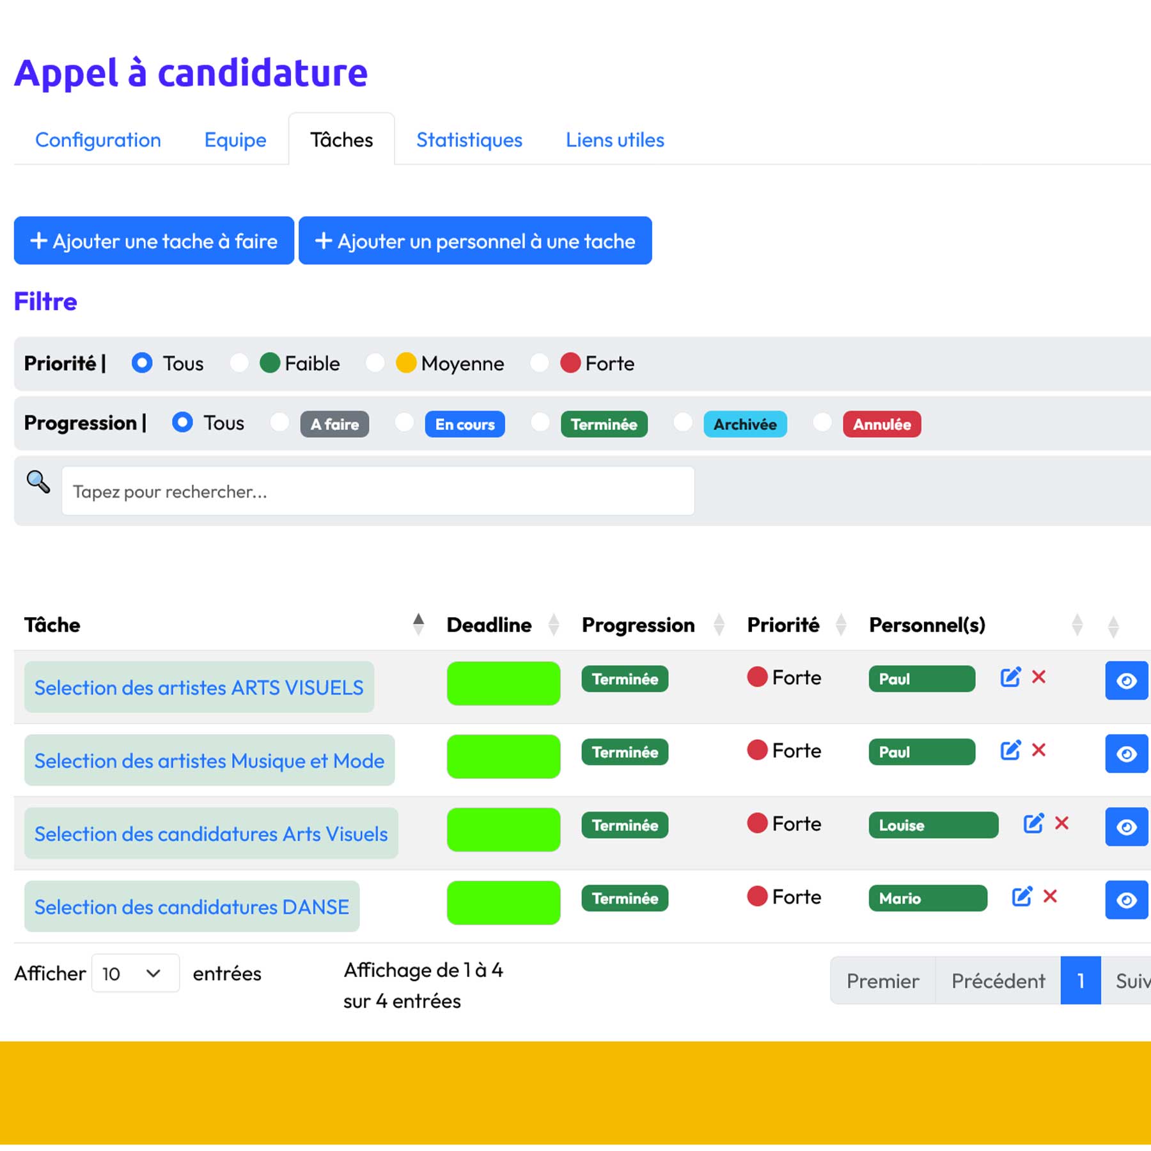Remove Paul from Musique et Mode task
The height and width of the screenshot is (1151, 1151).
pyautogui.click(x=1038, y=750)
